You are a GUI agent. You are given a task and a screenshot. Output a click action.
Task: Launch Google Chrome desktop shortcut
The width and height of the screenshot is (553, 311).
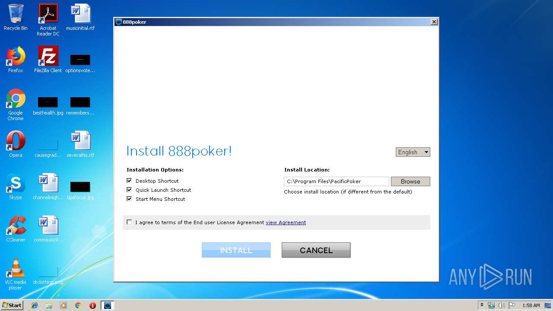[16, 105]
